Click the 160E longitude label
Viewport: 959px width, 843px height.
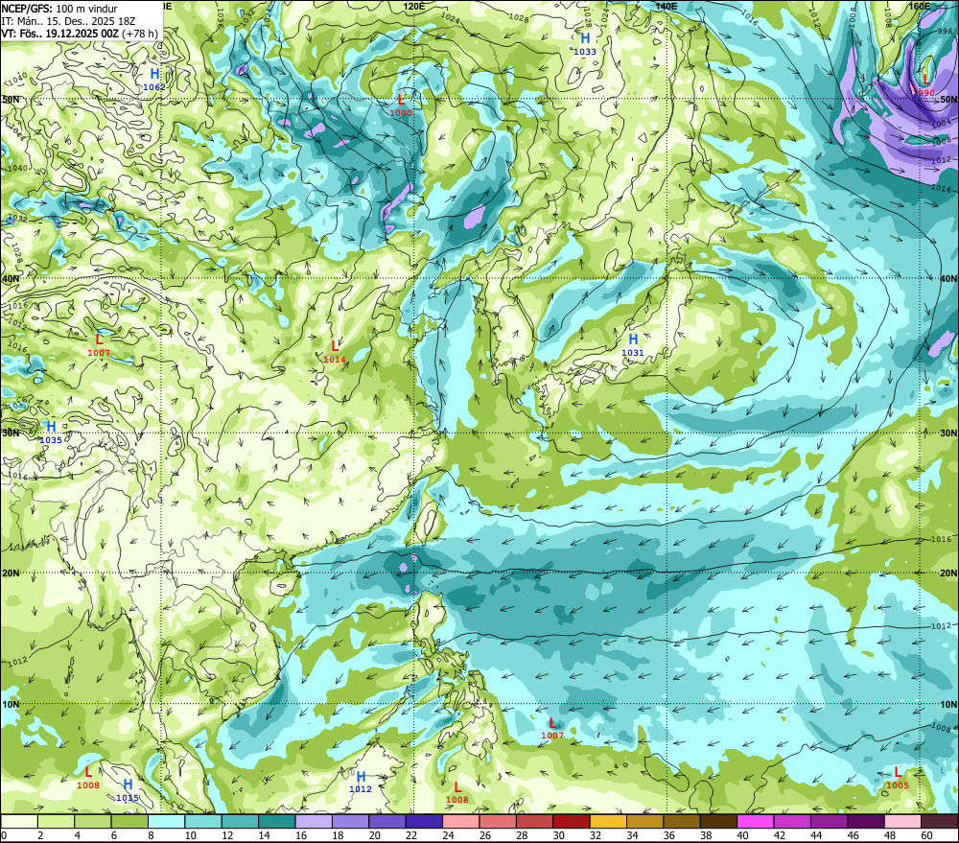919,6
